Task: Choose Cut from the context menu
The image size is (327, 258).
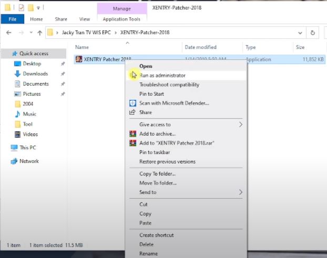Action: point(186,204)
